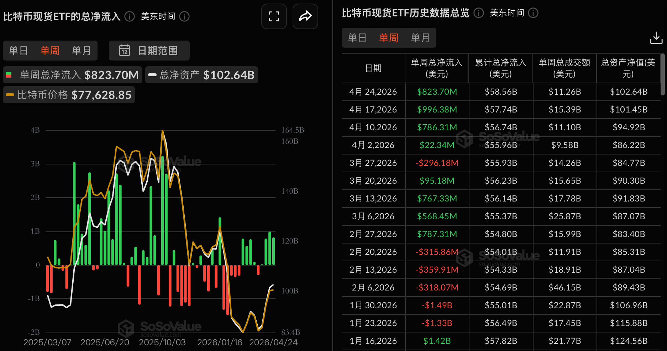Click the calendar icon in 日期范围
Image resolution: width=667 pixels, height=351 pixels.
125,51
